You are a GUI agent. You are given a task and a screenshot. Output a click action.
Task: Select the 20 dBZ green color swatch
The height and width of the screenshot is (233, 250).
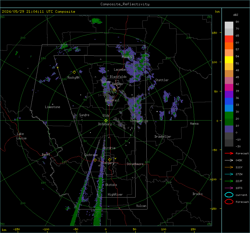tap(229, 115)
